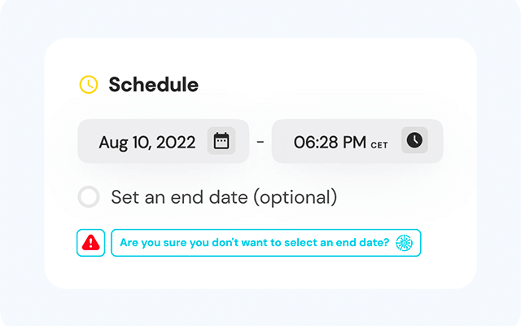Click the CET timezone label

(x=379, y=145)
